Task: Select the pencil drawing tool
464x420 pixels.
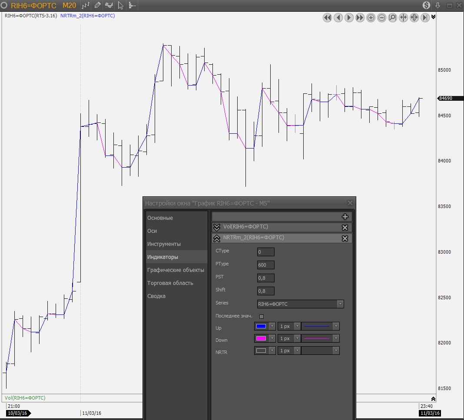Action: pos(97,6)
